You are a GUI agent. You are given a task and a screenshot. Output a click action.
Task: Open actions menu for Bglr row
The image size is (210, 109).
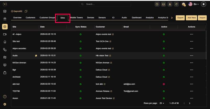(x=192, y=70)
